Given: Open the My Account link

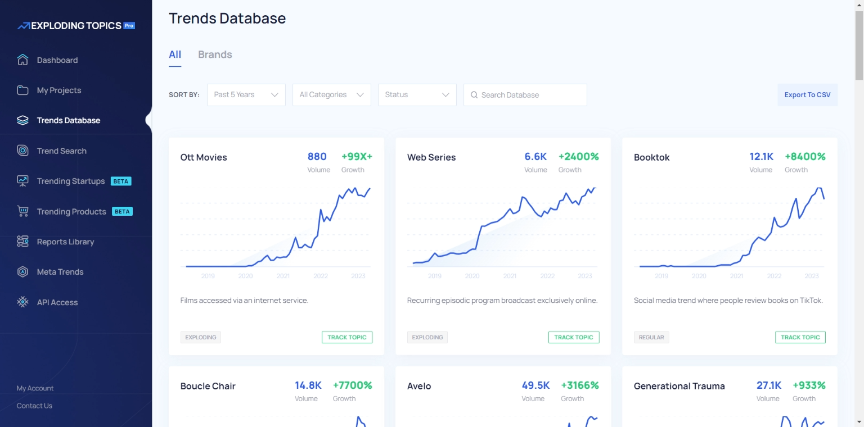Looking at the screenshot, I should [x=35, y=388].
